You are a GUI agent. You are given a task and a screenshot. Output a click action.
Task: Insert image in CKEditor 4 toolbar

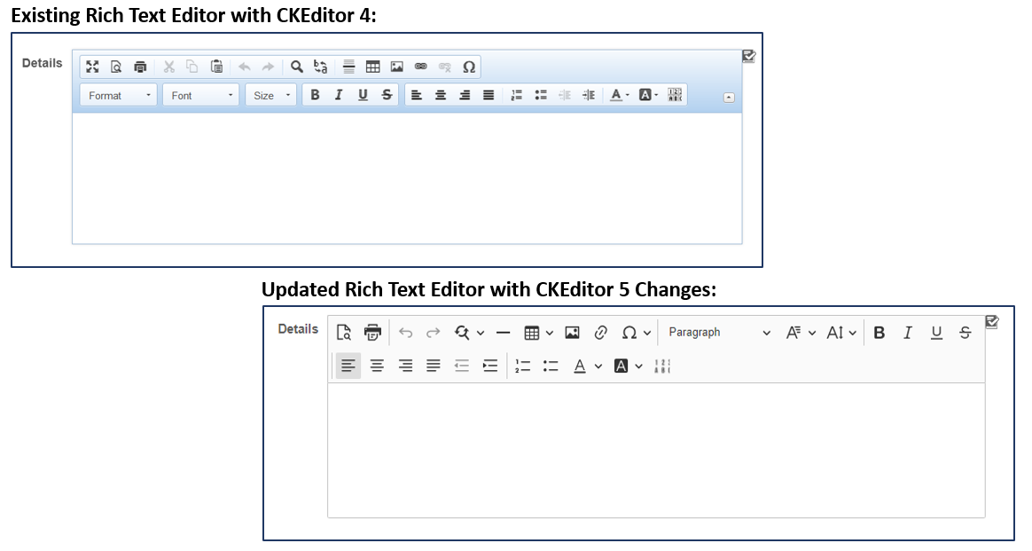coord(397,67)
